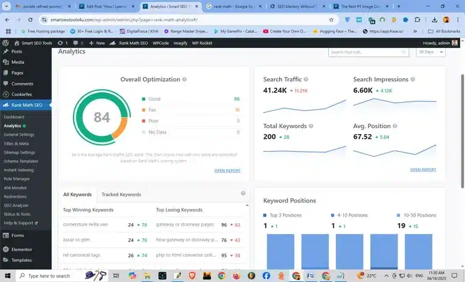This screenshot has width=465, height=282.
Task: Open WPCode admin bar menu
Action: click(160, 43)
